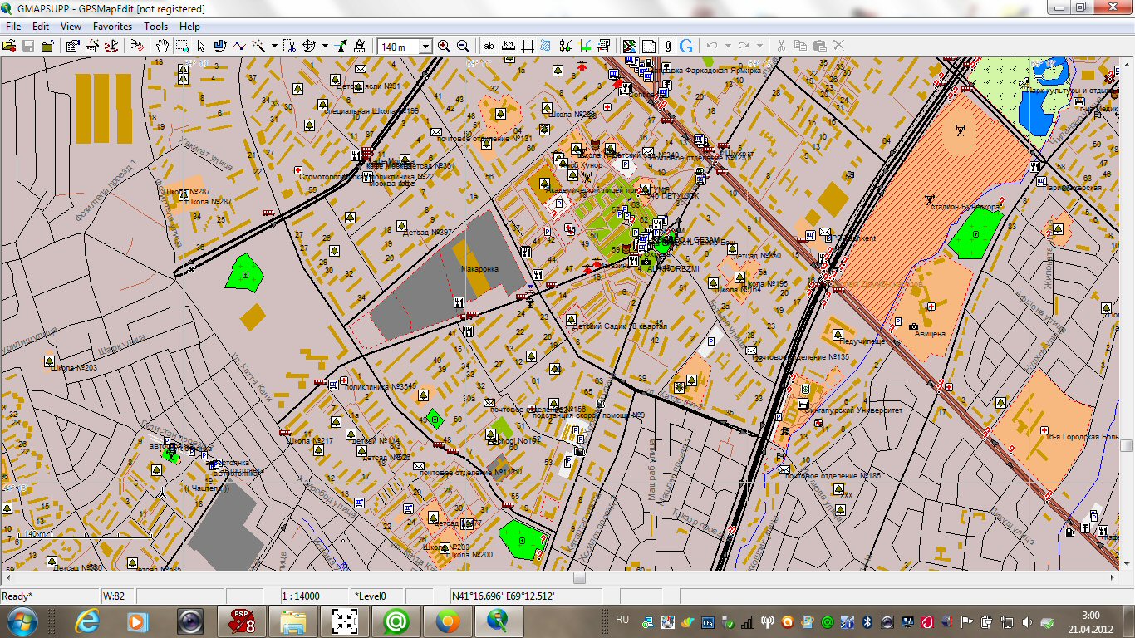Select the hand Pan map tool
Image resolution: width=1135 pixels, height=638 pixels.
click(163, 46)
